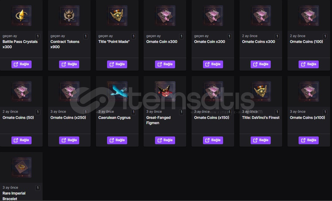Click the Ornate Coins (x250) chest thumbnail

(69, 91)
